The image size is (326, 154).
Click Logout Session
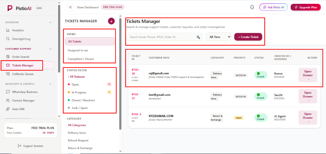(31, 146)
